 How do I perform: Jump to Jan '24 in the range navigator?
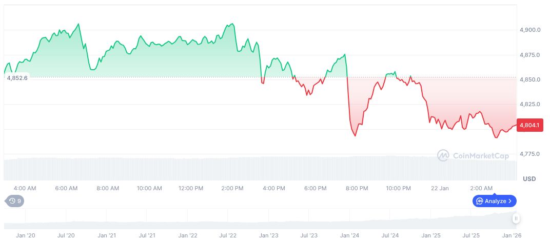coord(349,235)
